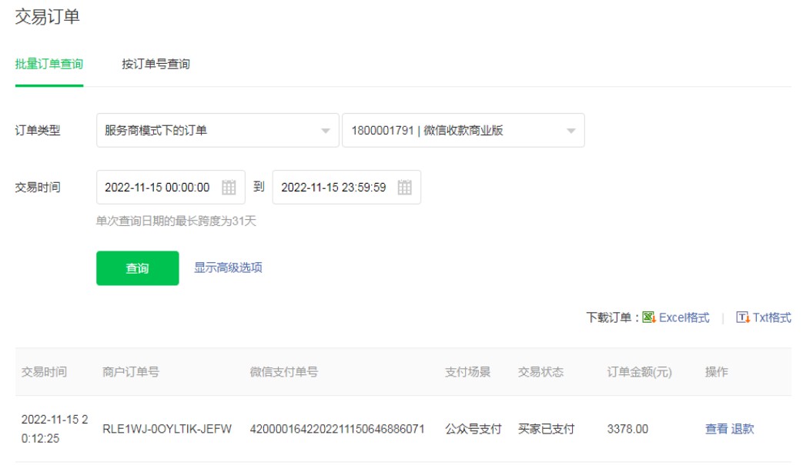Download orders via Txt格式 text link
Viewport: 803px width, 465px height.
771,317
